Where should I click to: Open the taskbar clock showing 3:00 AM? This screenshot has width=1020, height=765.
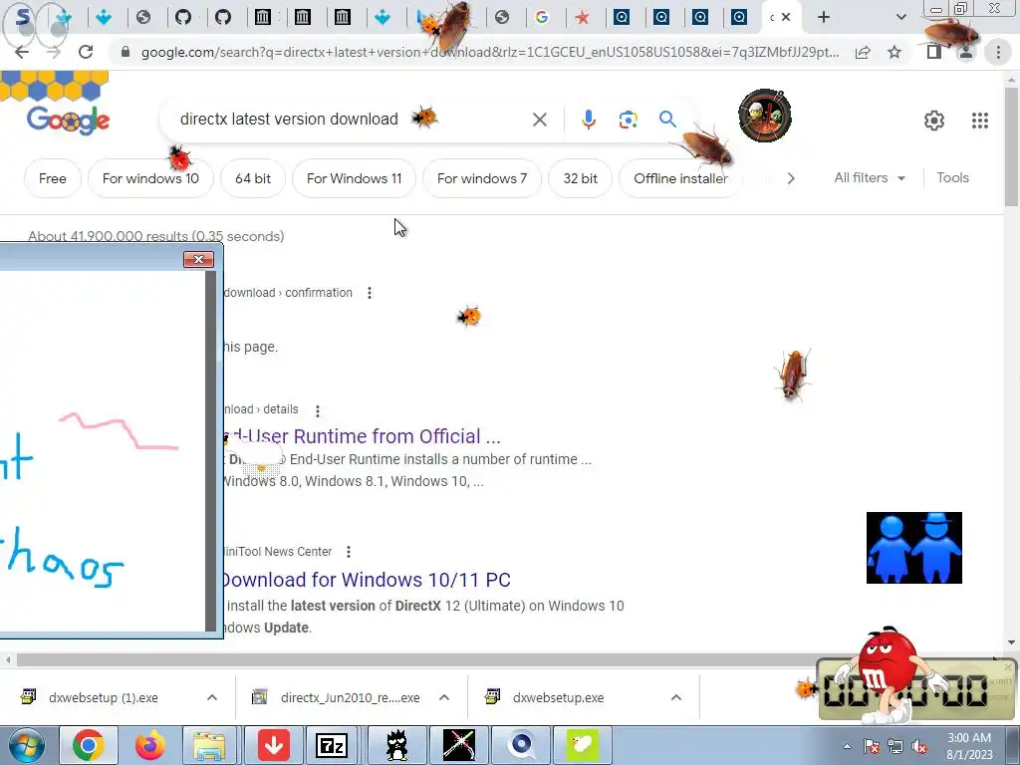(969, 746)
